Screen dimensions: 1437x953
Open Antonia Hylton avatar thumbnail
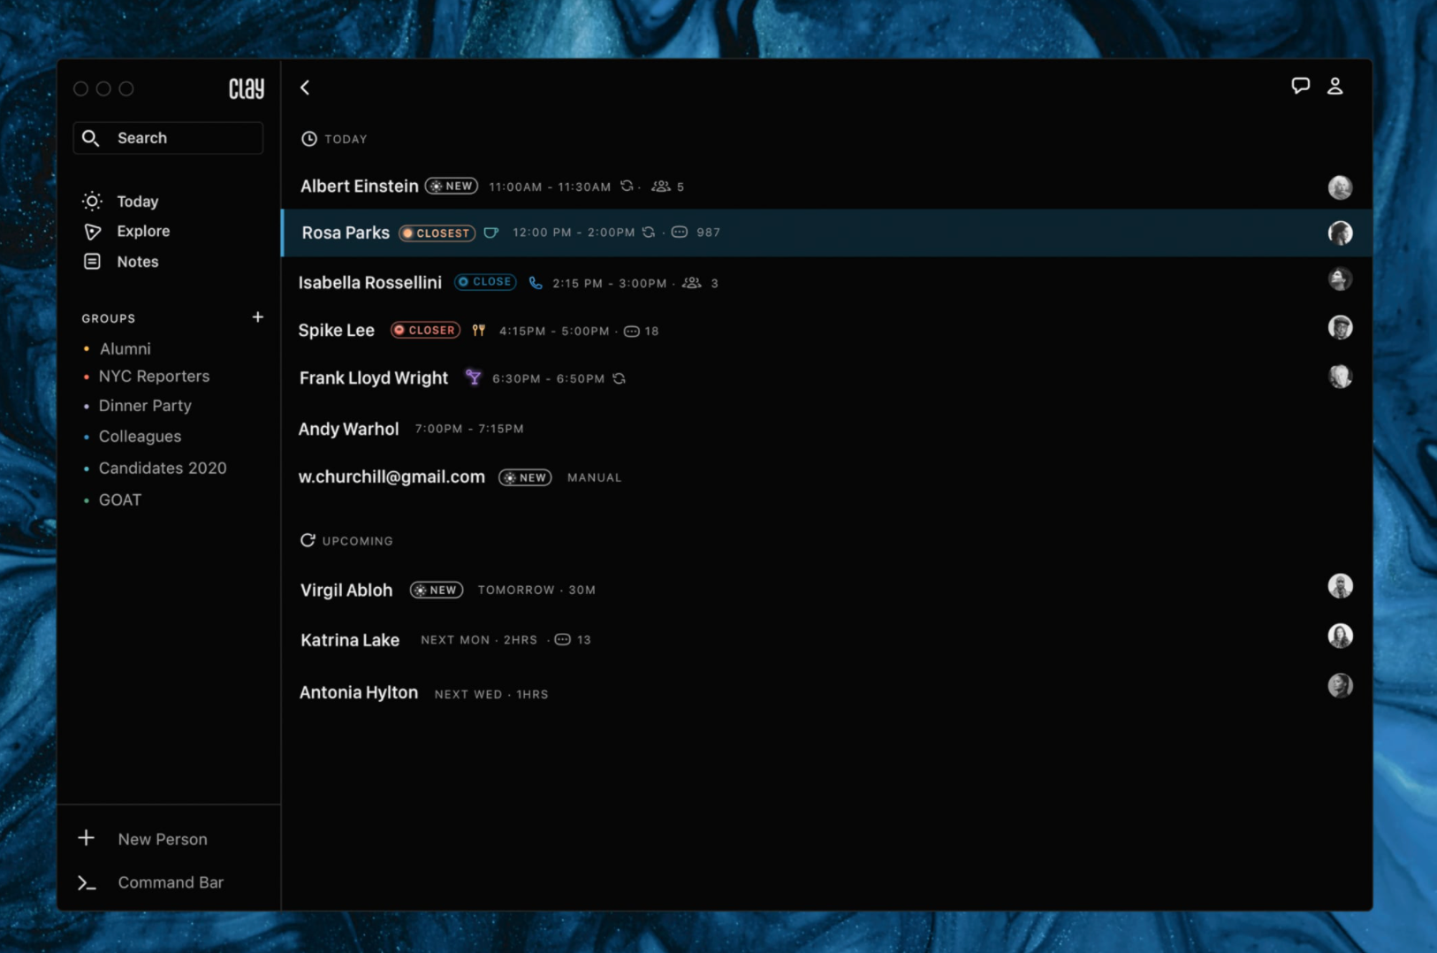point(1340,686)
